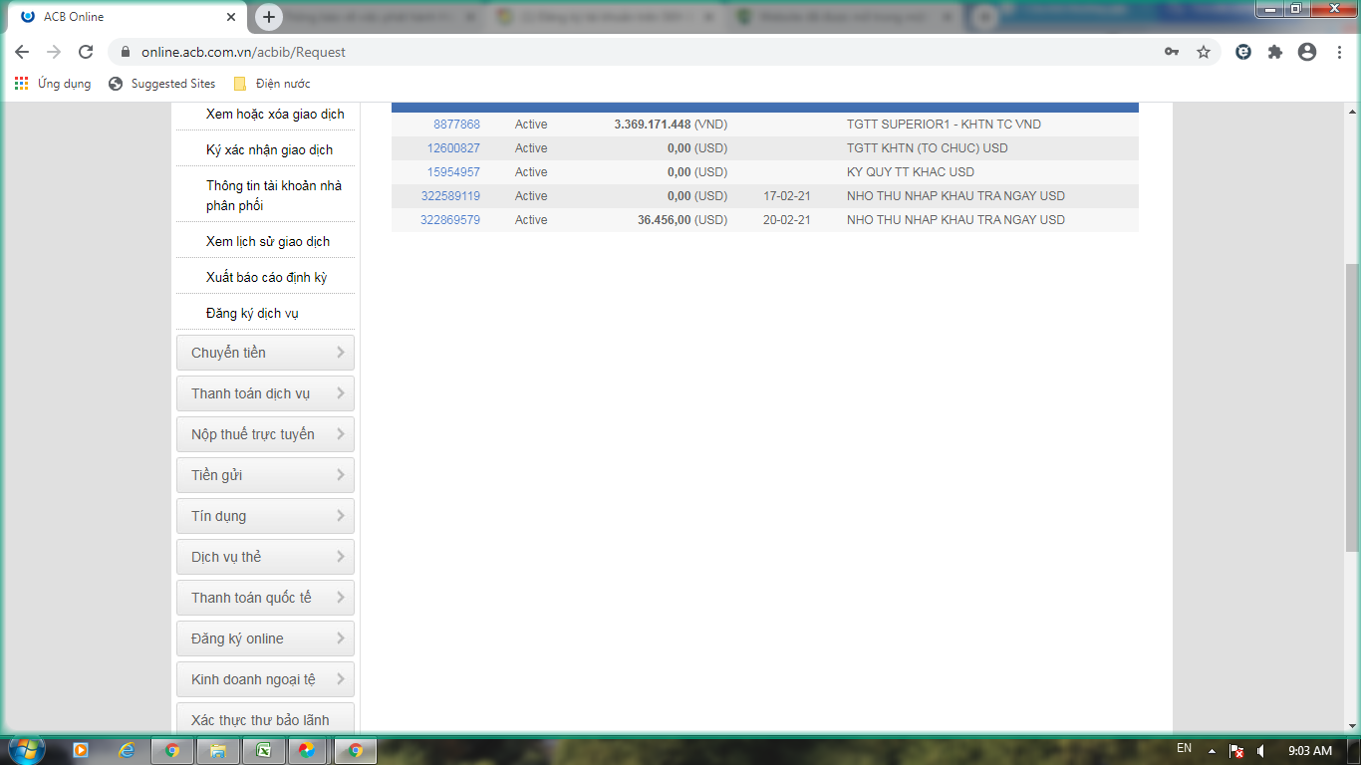Viewport: 1361px width, 765px height.
Task: Click the address bar URL field
Action: click(638, 52)
